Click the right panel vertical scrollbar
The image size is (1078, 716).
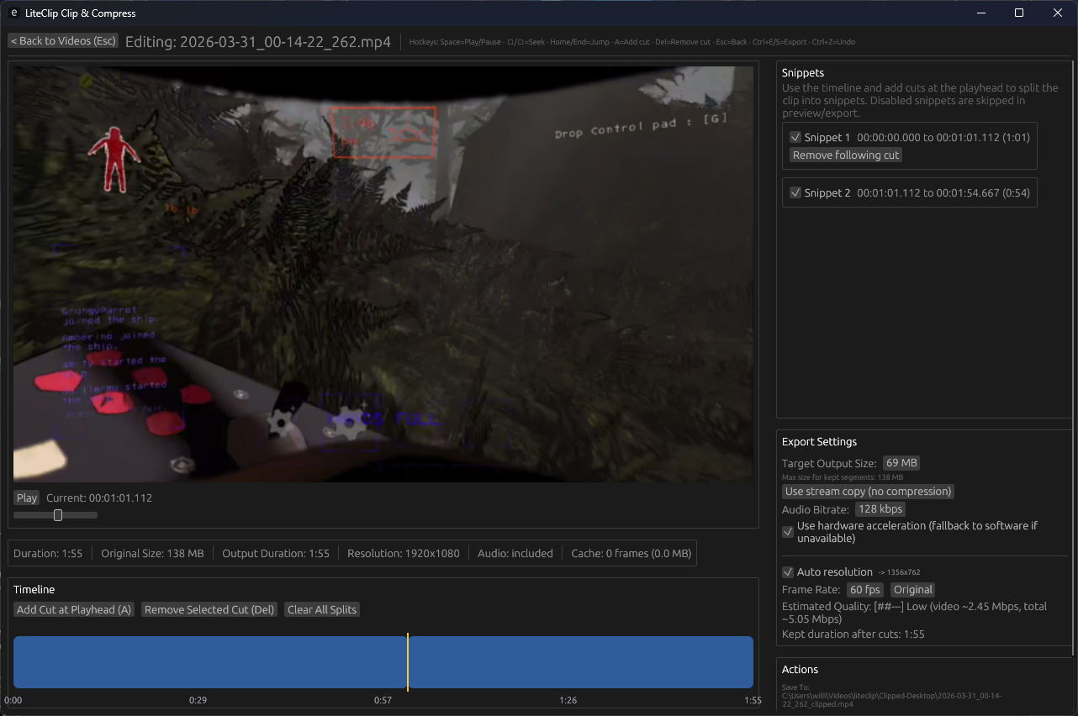tap(1074, 357)
